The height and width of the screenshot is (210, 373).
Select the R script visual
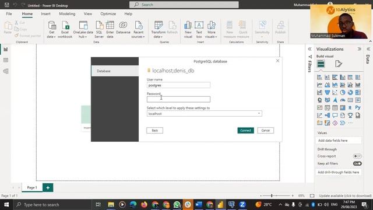click(350, 107)
